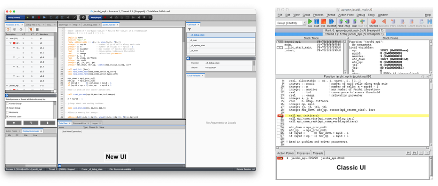This screenshot has height=186, width=438.
Task: Click the Run To icon in Classic UI
Action: point(362,21)
